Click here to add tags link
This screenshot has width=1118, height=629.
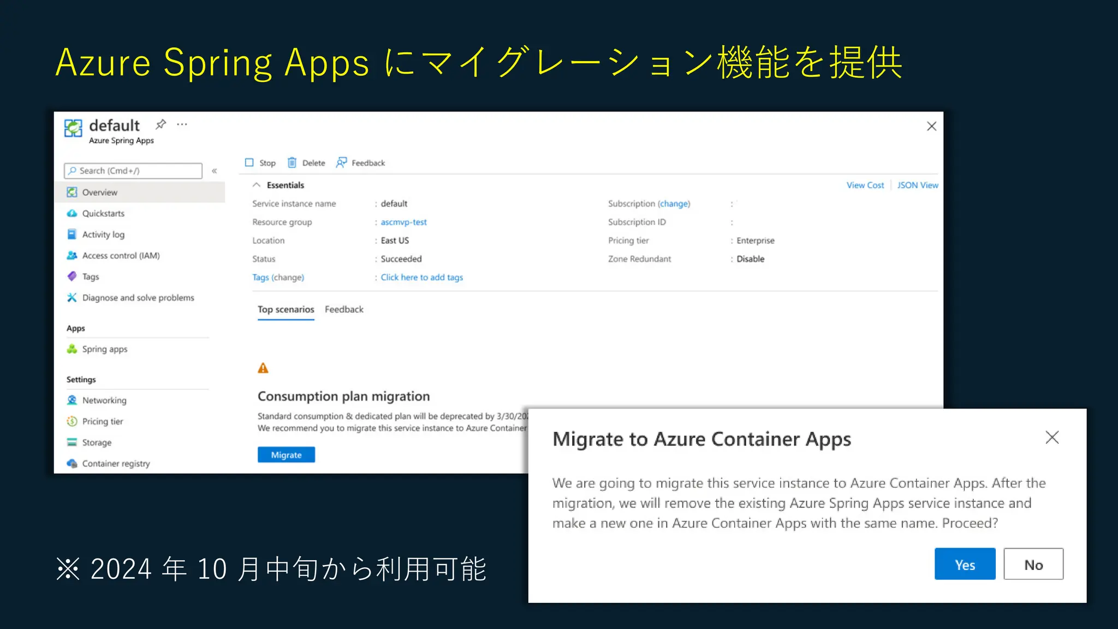pyautogui.click(x=421, y=277)
